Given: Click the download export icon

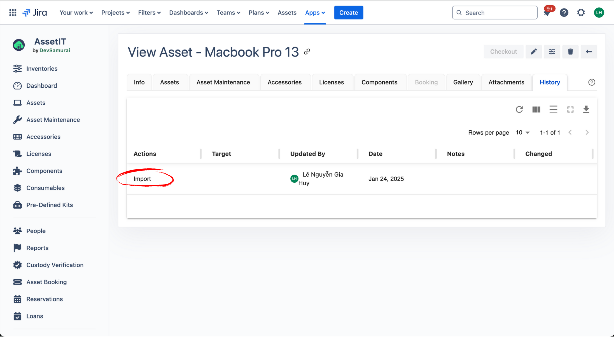Looking at the screenshot, I should click(x=586, y=110).
